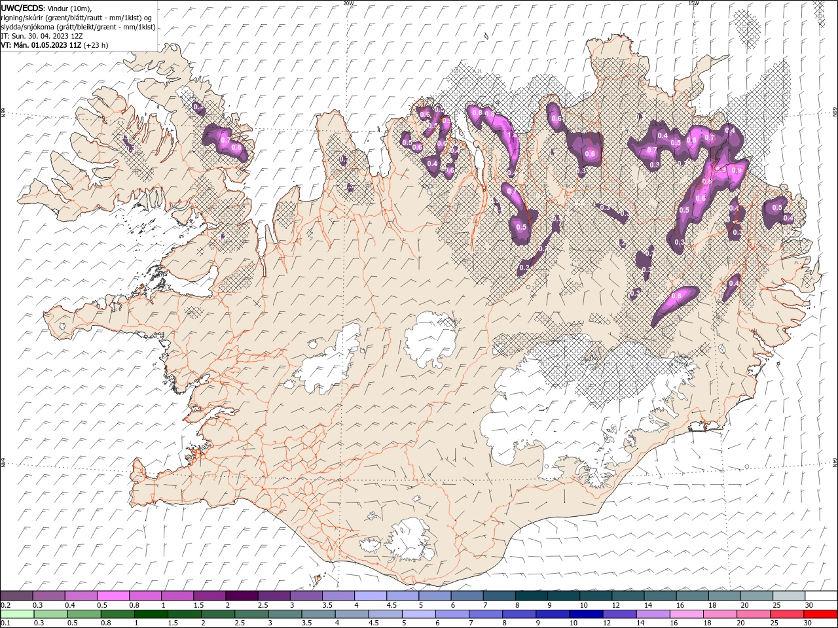Pick the bright pink upper swatch between 0.5 and 0.8
Image resolution: width=838 pixels, height=628 pixels.
tap(113, 595)
